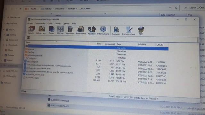Screen dimensions: 205x115
Task: Select the data_ark.plist file
Action: [31, 62]
